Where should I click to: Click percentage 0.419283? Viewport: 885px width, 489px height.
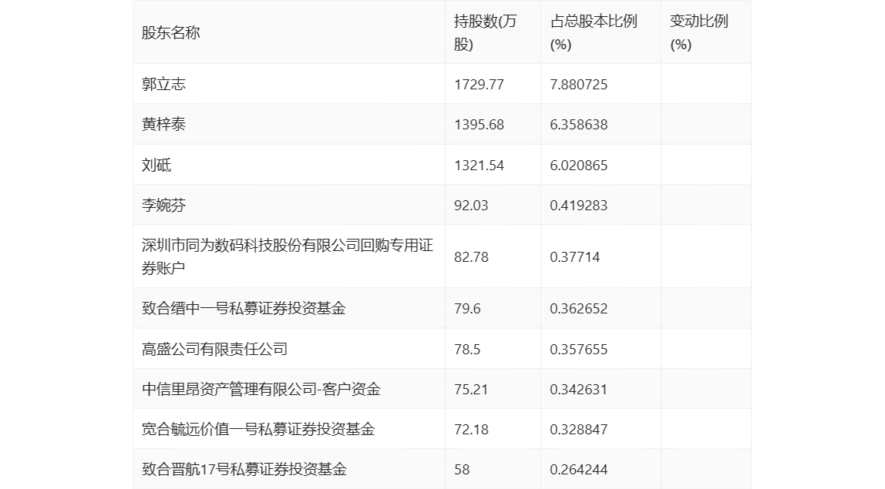pos(578,206)
